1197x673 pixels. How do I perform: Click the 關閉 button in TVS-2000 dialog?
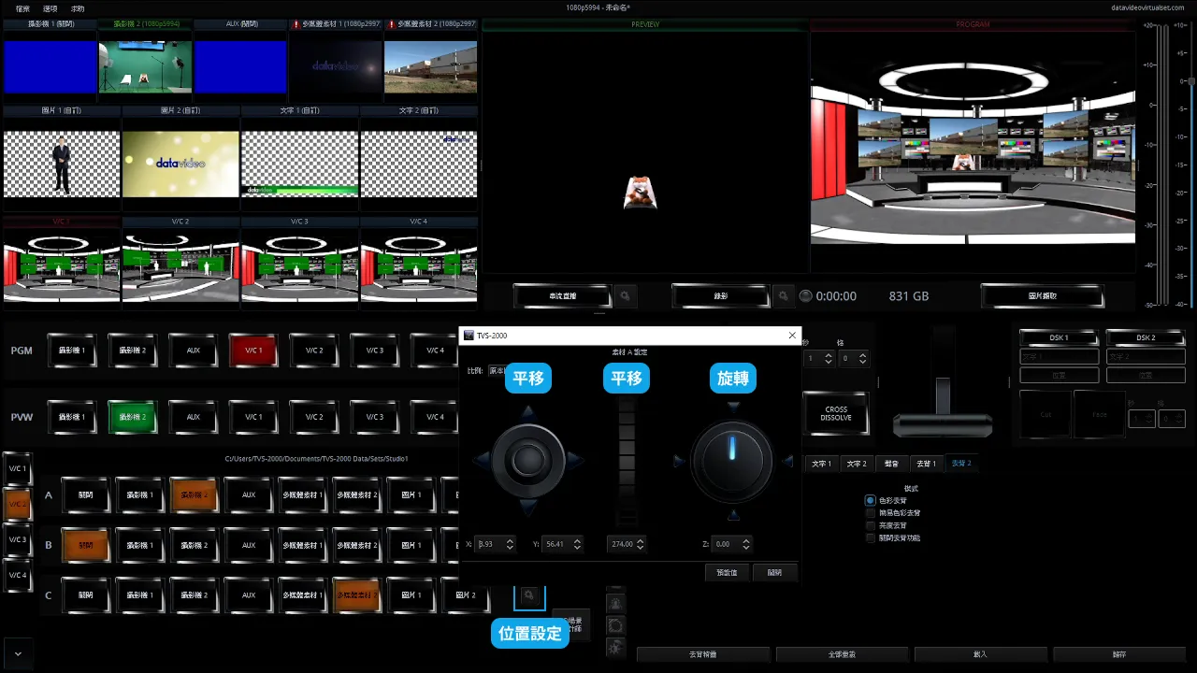[774, 572]
